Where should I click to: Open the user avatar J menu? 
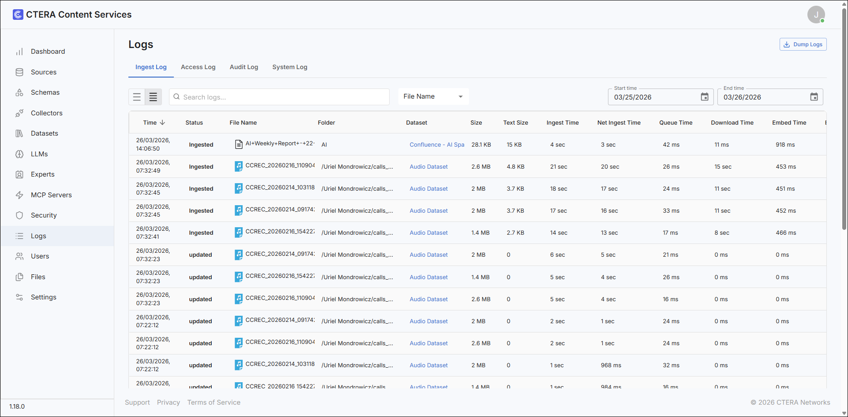click(x=816, y=15)
